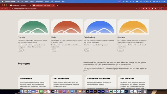Expand the tab search chevron
The height and width of the screenshot is (94, 167).
click(x=165, y=5)
